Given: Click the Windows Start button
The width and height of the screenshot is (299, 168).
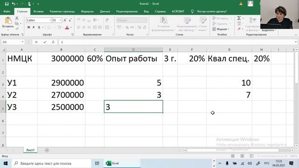Looking at the screenshot, I should 5,163.
